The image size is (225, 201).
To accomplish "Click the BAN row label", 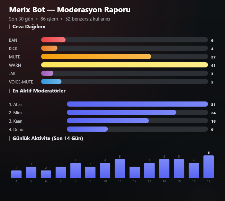I will pyautogui.click(x=13, y=40).
